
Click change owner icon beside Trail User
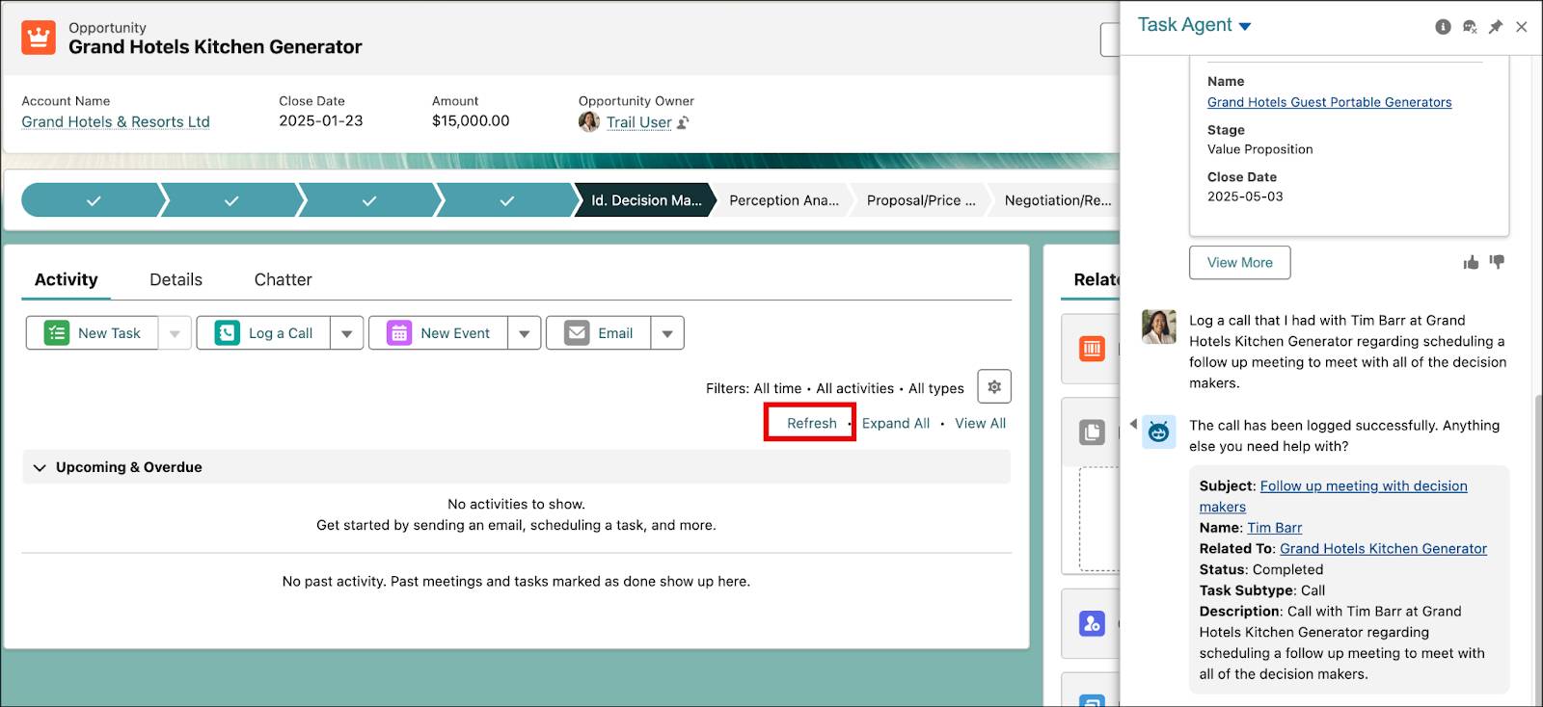(683, 122)
